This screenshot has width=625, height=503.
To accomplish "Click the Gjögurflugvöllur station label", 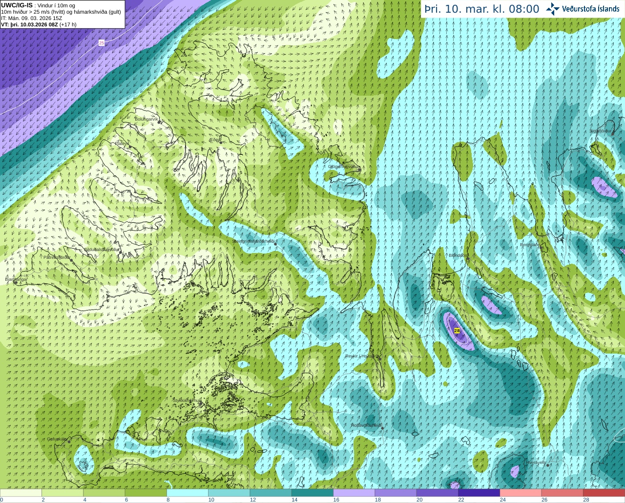I will pos(344,167).
